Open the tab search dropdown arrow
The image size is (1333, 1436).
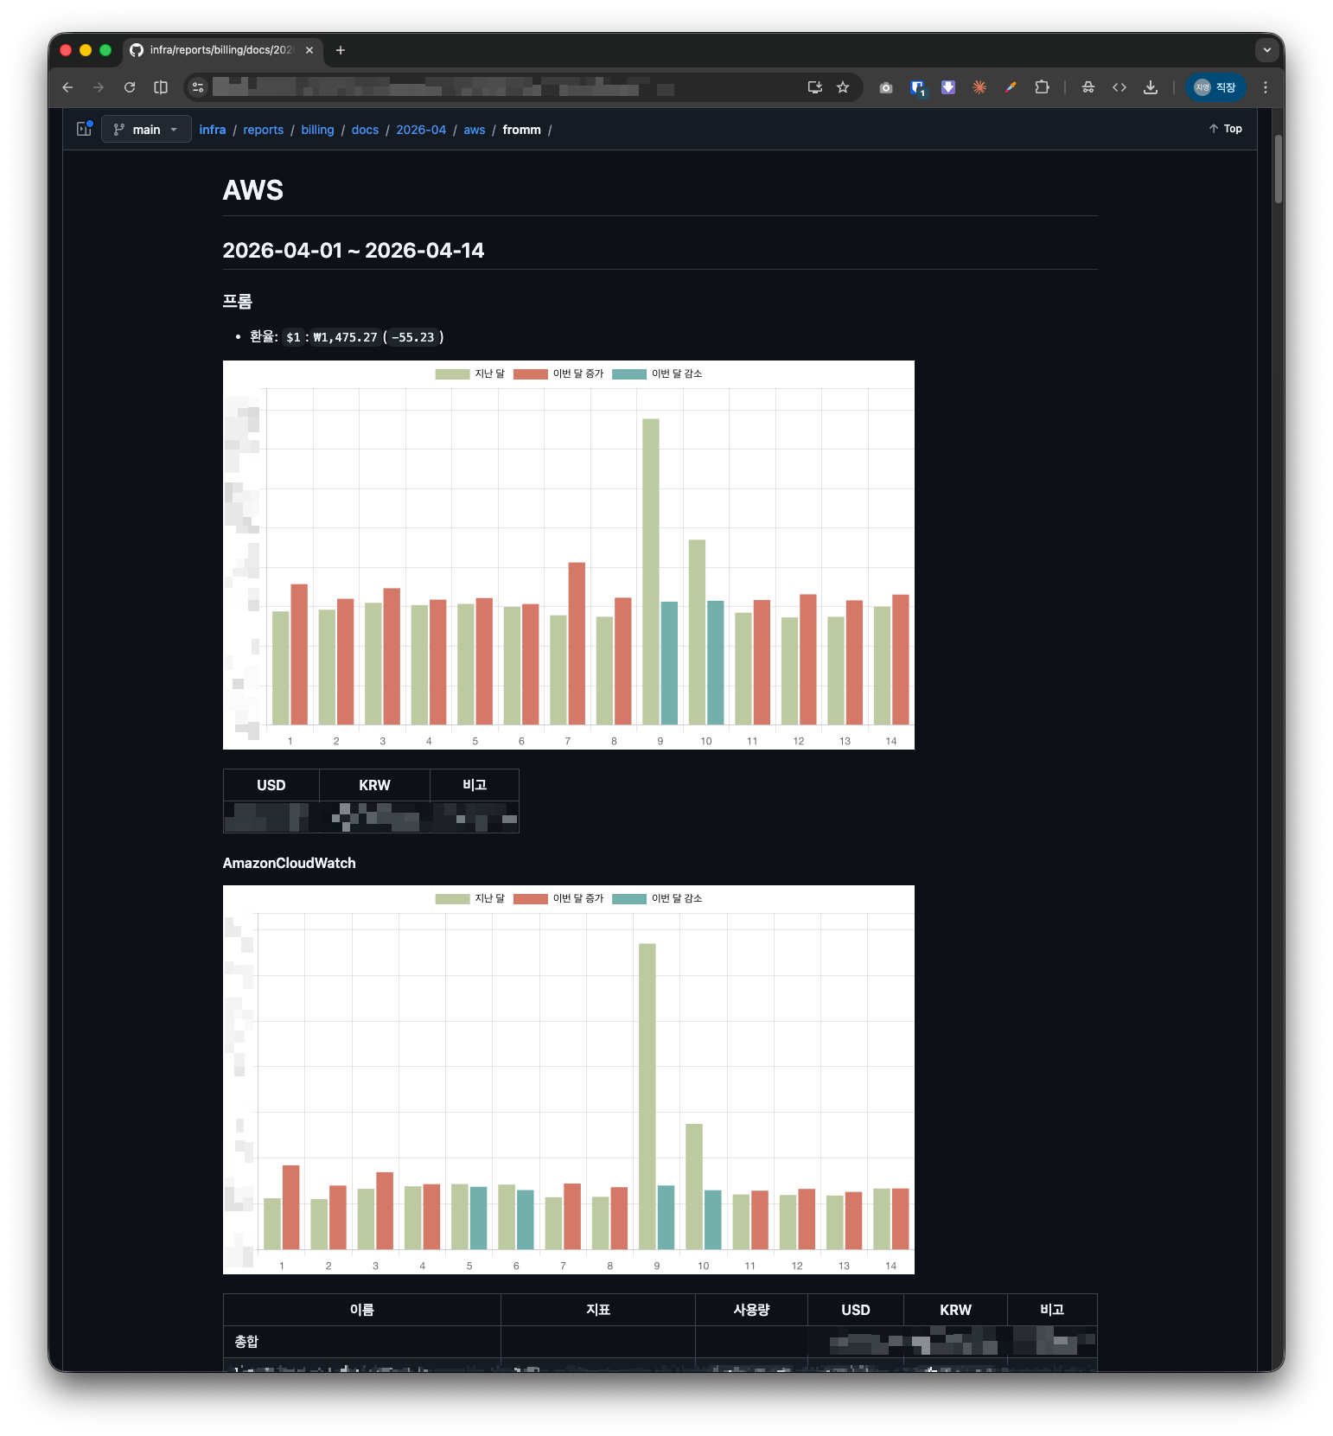(1267, 50)
